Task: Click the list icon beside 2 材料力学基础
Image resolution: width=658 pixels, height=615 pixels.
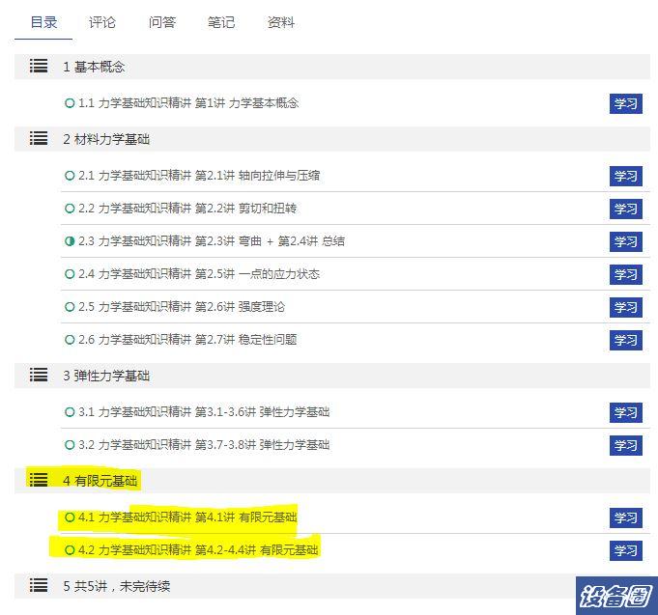Action: [39, 139]
